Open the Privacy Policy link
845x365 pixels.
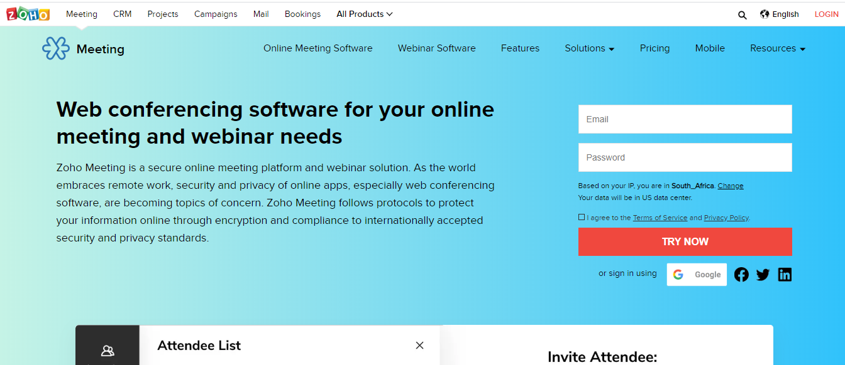point(726,218)
